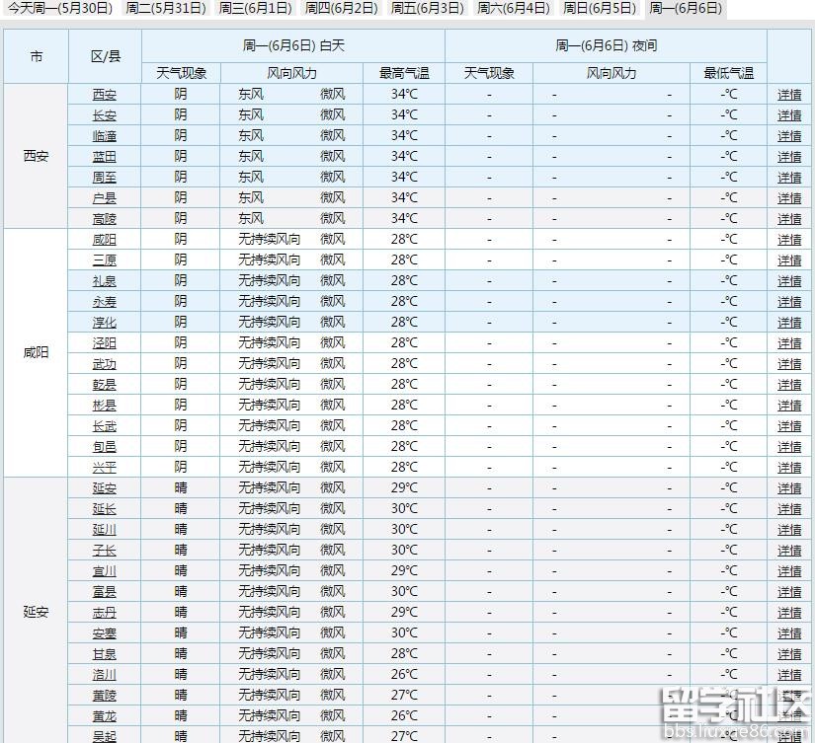Open the 蓝田 district link
The width and height of the screenshot is (815, 743).
coord(104,157)
